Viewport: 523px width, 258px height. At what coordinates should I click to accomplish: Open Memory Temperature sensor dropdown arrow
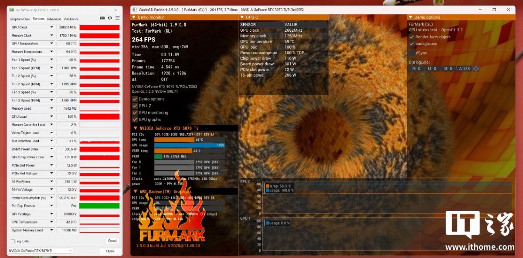click(x=52, y=52)
